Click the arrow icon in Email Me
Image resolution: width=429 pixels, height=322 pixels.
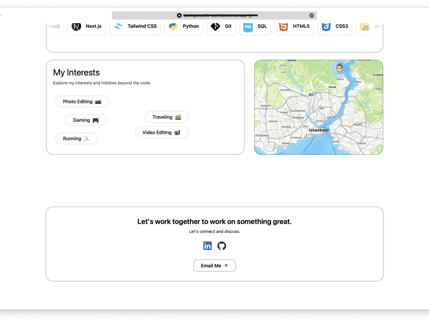pyautogui.click(x=226, y=266)
